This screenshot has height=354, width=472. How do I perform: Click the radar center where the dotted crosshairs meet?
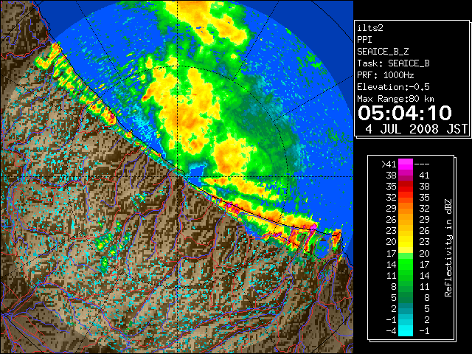point(178,176)
